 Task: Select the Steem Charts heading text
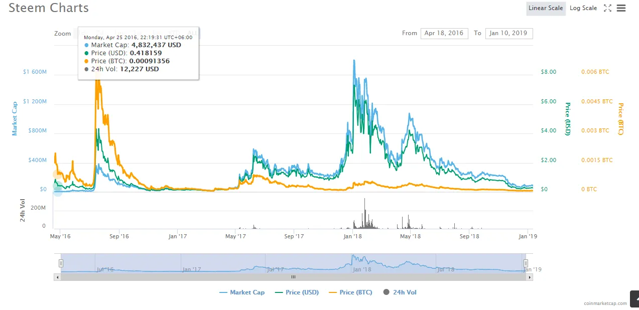[x=49, y=8]
